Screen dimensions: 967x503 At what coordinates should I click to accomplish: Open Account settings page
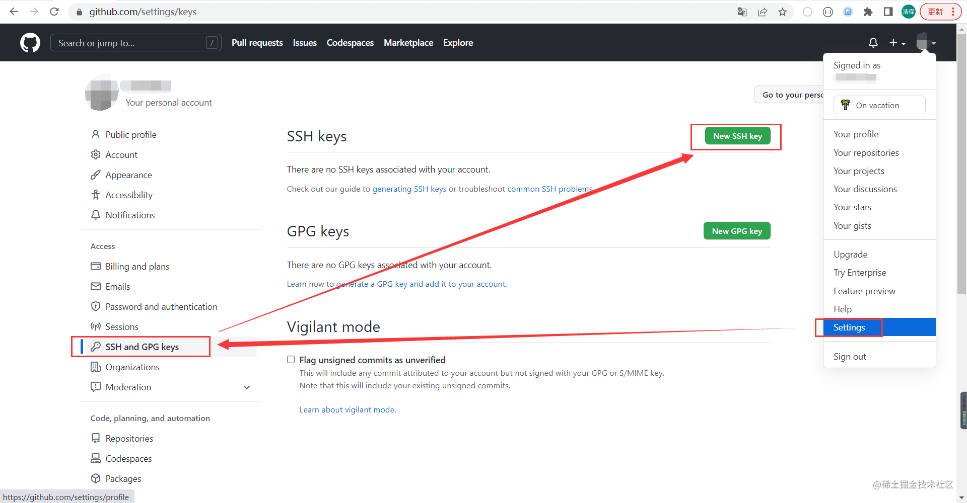pyautogui.click(x=121, y=154)
